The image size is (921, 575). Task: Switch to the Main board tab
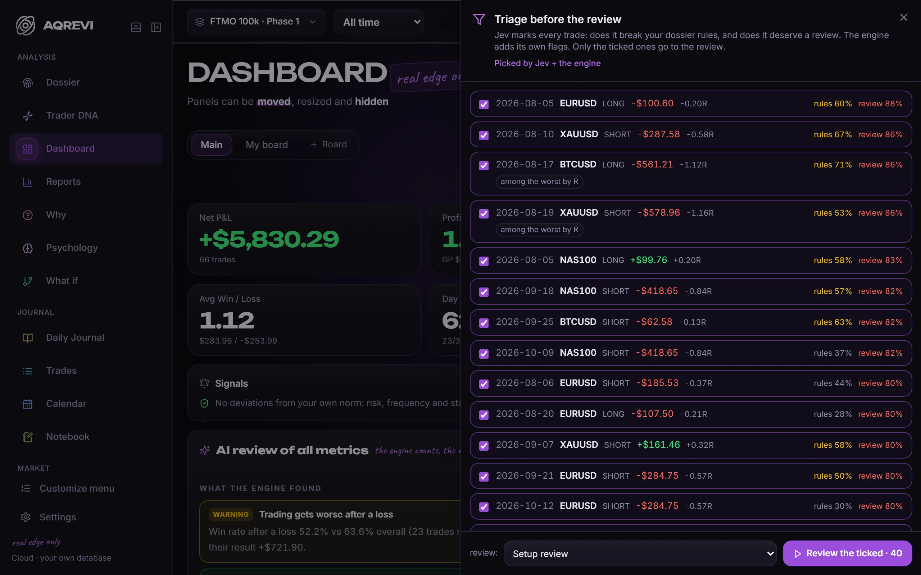[211, 145]
